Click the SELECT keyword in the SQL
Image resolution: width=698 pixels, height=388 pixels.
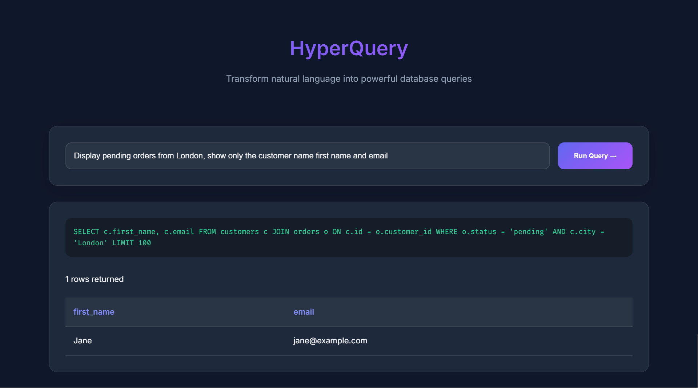[86, 232]
